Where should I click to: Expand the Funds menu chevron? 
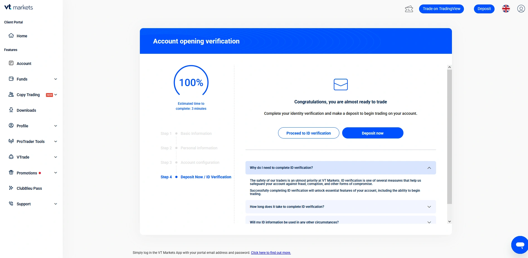(x=55, y=79)
